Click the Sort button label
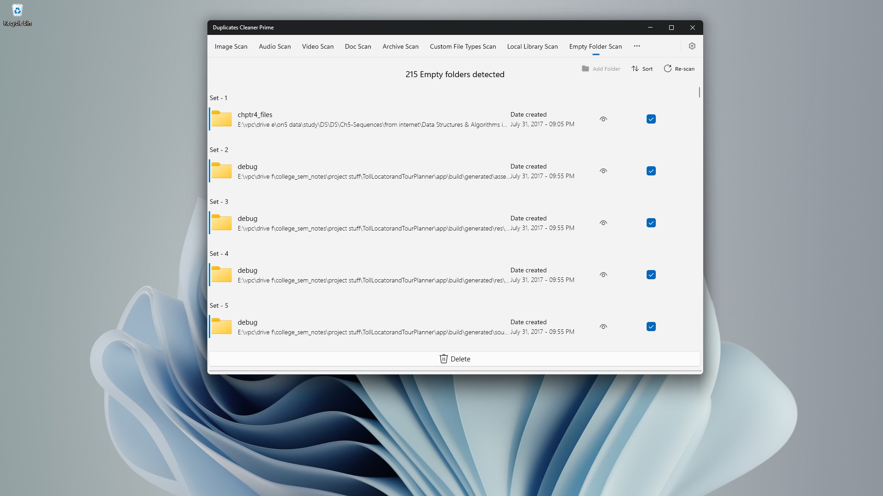The width and height of the screenshot is (883, 496). coord(647,68)
